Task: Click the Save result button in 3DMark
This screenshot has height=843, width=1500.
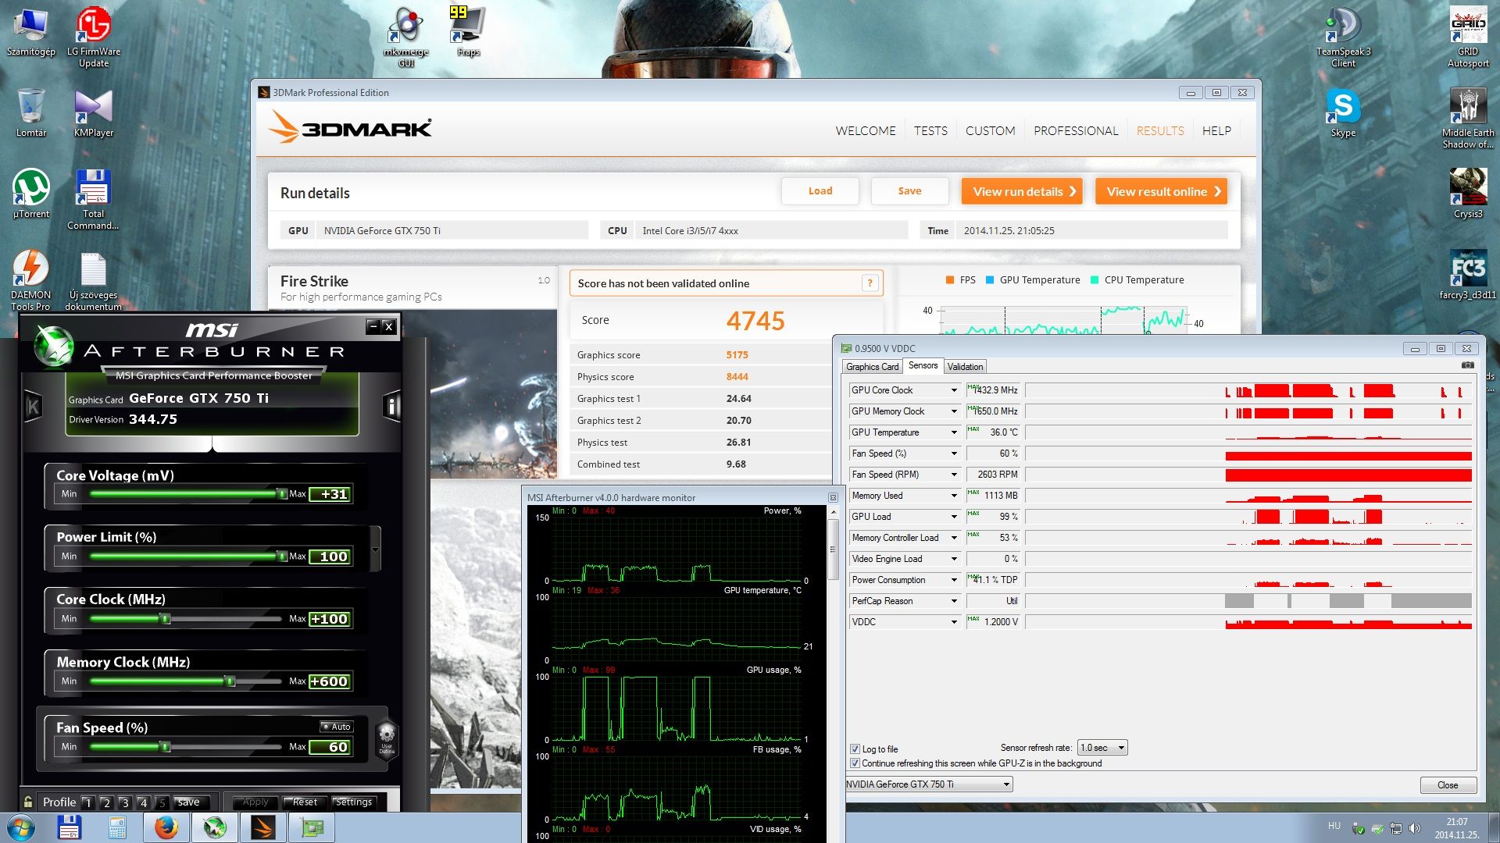Action: 909,191
